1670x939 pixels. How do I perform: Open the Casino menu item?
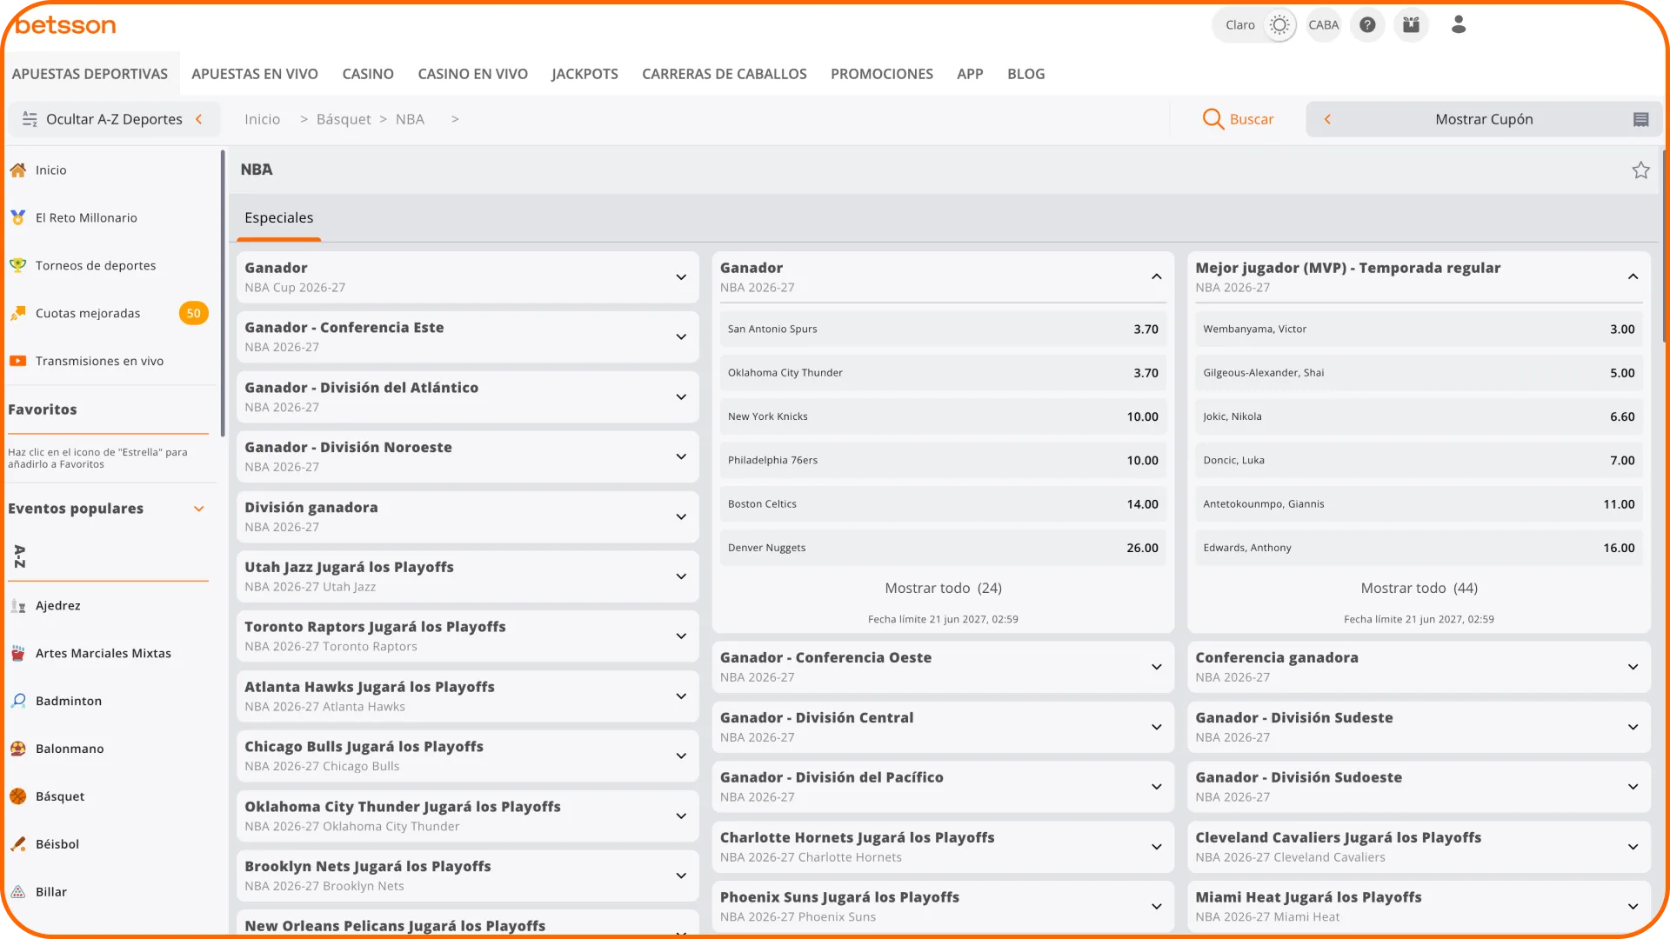tap(368, 74)
